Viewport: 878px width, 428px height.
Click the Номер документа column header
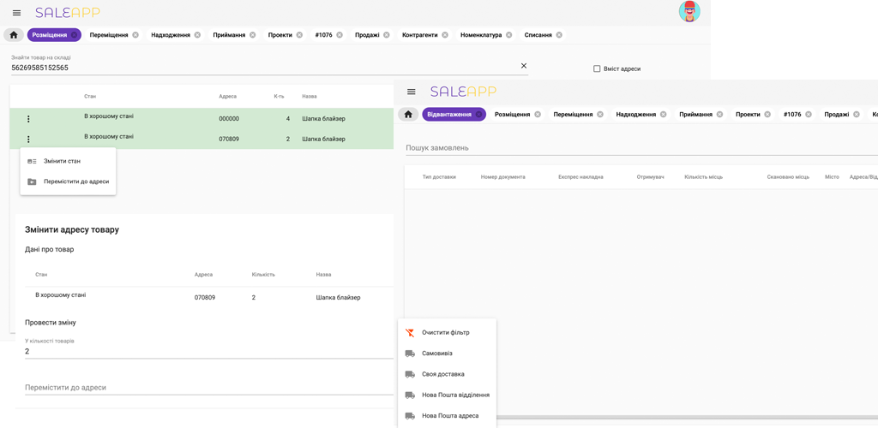(x=502, y=177)
